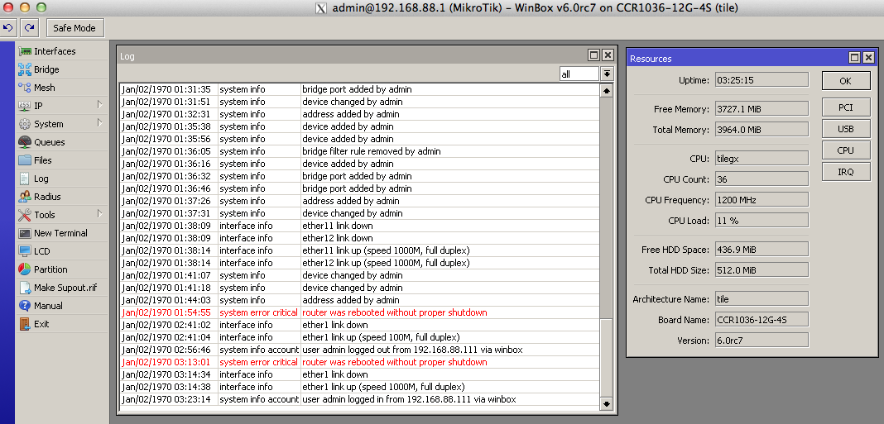The height and width of the screenshot is (424, 884).
Task: Select 'user admin logged in' log row
Action: tap(360, 399)
